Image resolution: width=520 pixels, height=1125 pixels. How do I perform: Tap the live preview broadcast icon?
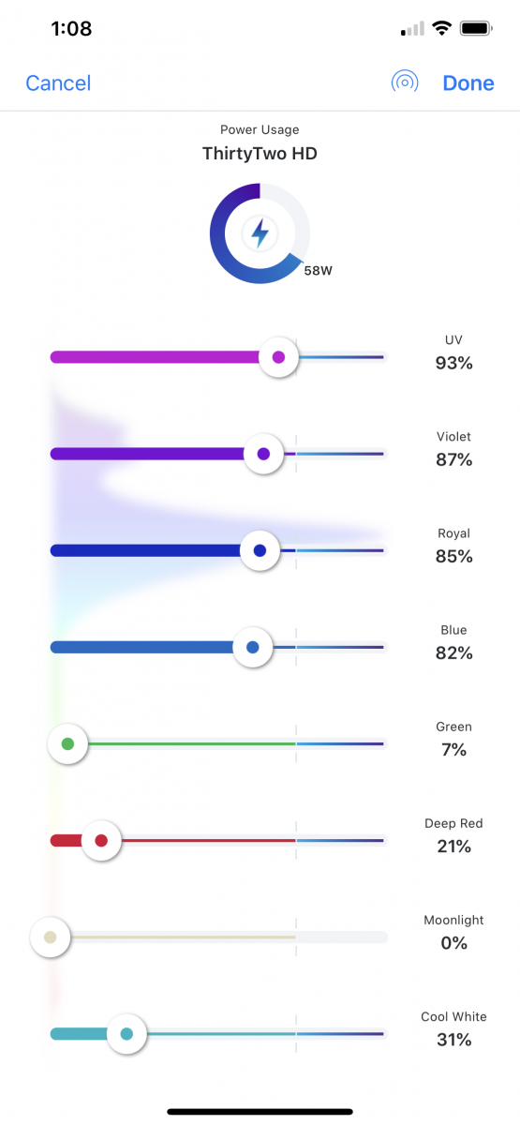click(x=404, y=82)
